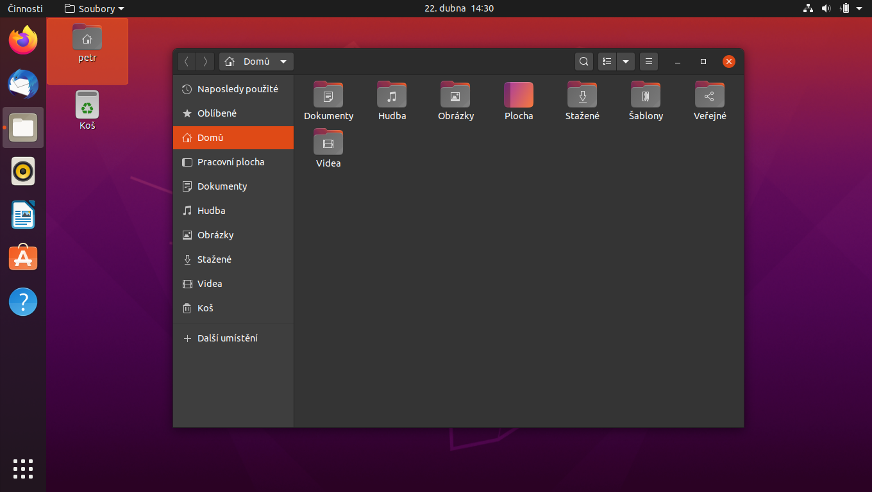Launch Firefox from the dock
The image size is (872, 492).
23,40
